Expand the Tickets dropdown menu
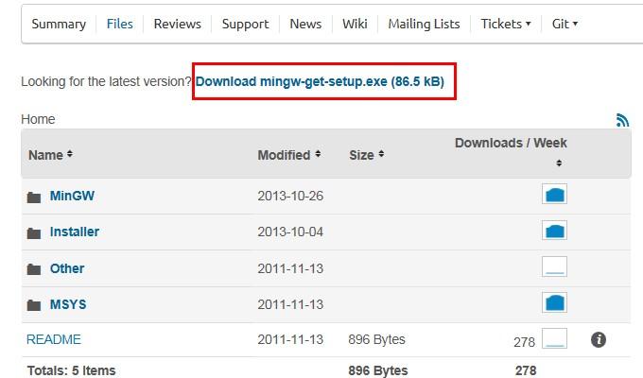The width and height of the screenshot is (643, 378). click(506, 24)
